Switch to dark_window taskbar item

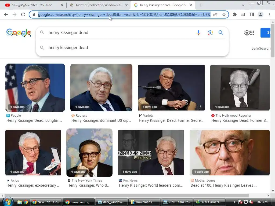111,202
